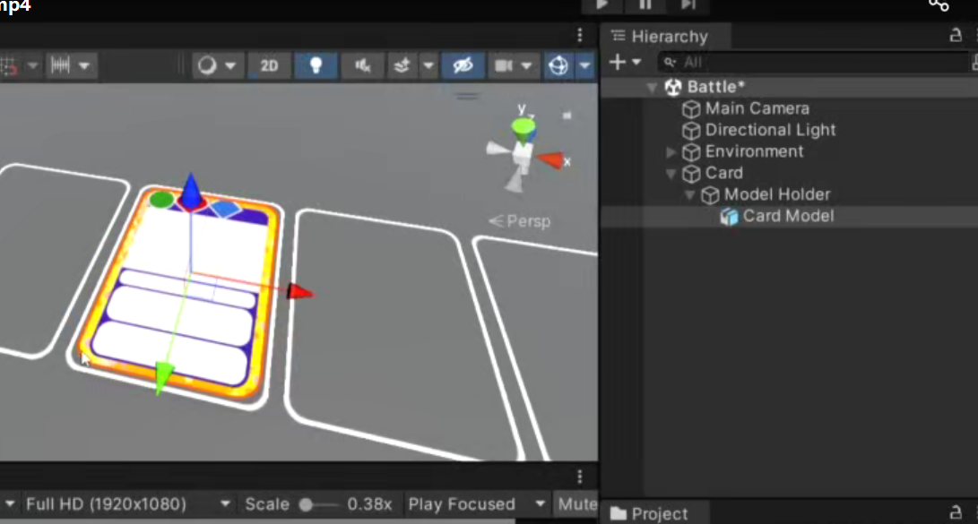Image resolution: width=978 pixels, height=524 pixels.
Task: Click the draw mode shading icon
Action: 207,64
